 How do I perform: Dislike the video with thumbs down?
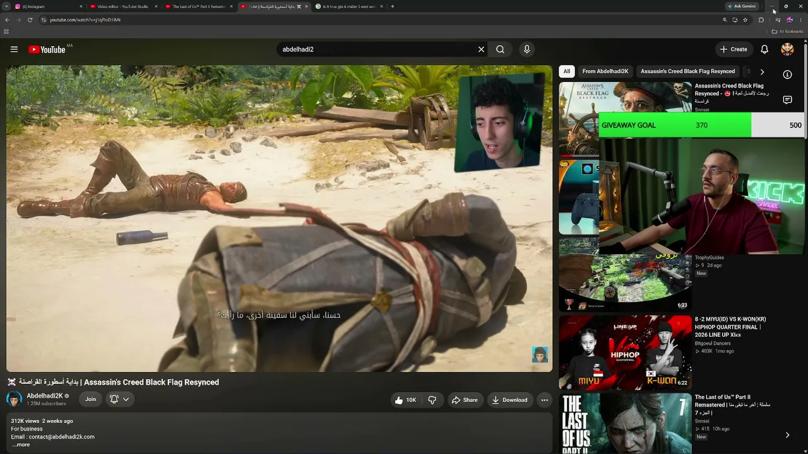(x=432, y=400)
